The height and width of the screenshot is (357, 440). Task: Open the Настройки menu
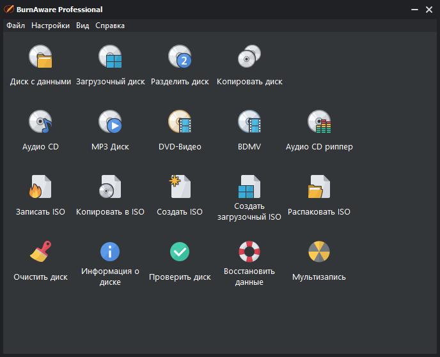(51, 26)
